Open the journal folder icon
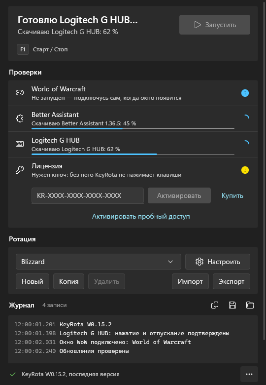The height and width of the screenshot is (385, 266). coord(250,305)
